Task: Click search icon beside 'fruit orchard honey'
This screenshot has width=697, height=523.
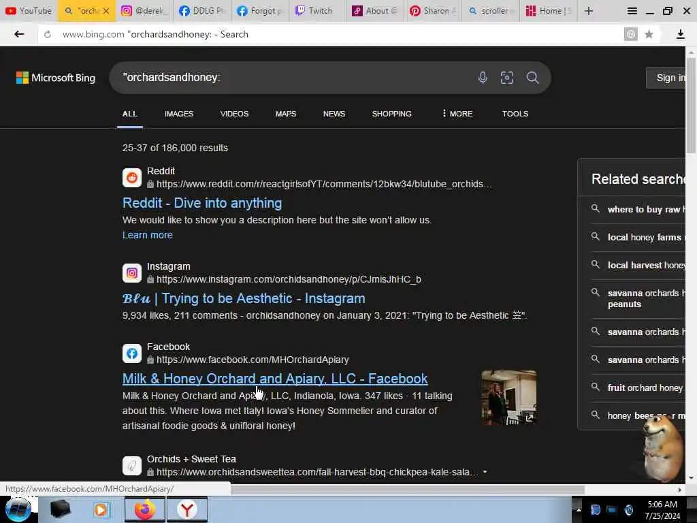Action: (x=595, y=387)
